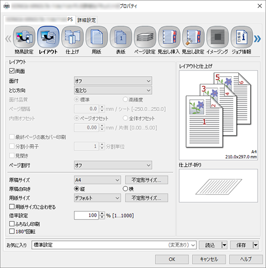Expand the とじ方向 dropdown
Screen dimensions: 266x268
[x=113, y=90]
